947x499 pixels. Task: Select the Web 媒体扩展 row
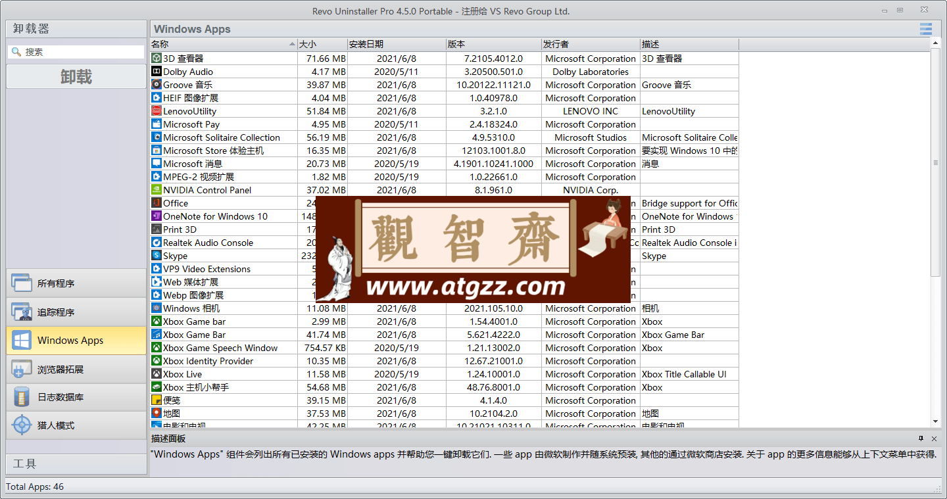click(444, 282)
